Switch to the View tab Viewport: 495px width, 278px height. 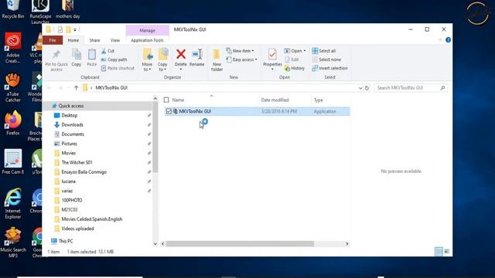pos(115,40)
